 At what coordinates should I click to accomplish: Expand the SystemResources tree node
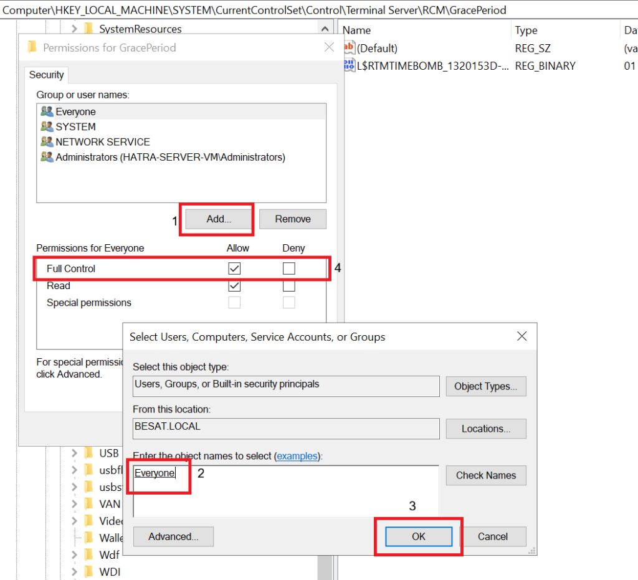click(74, 29)
